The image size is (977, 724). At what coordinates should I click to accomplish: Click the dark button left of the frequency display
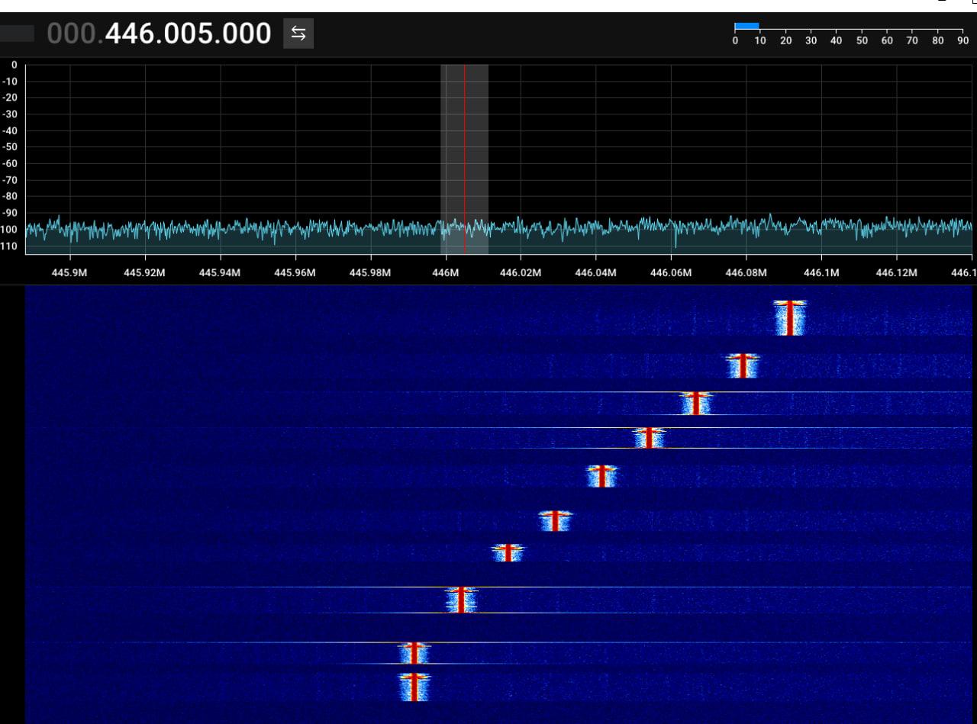(x=17, y=34)
